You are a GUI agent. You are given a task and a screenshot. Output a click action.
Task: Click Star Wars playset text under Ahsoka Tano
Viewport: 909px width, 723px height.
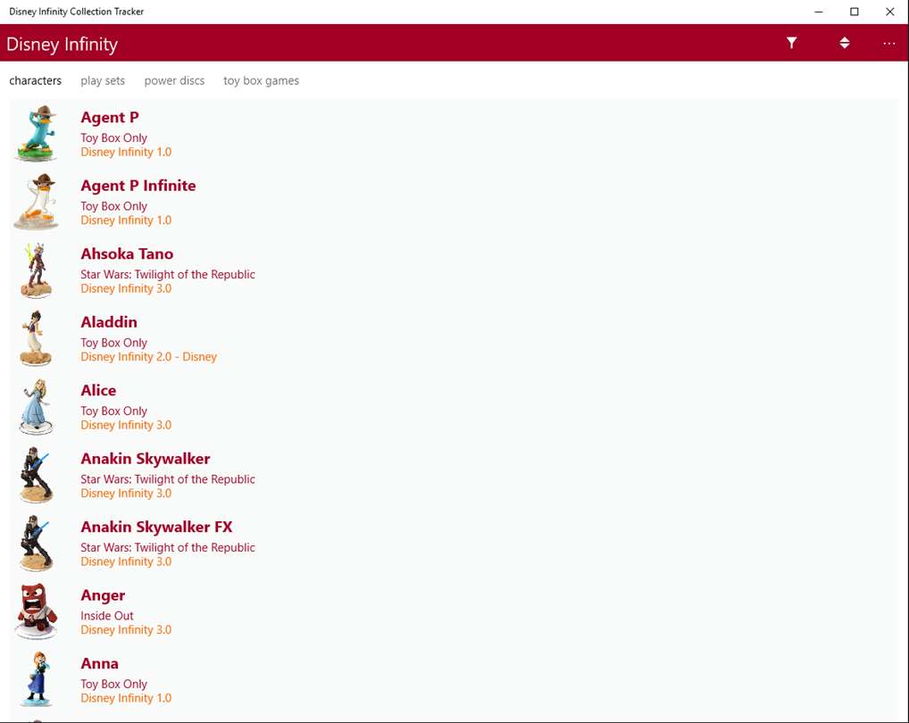(x=168, y=275)
